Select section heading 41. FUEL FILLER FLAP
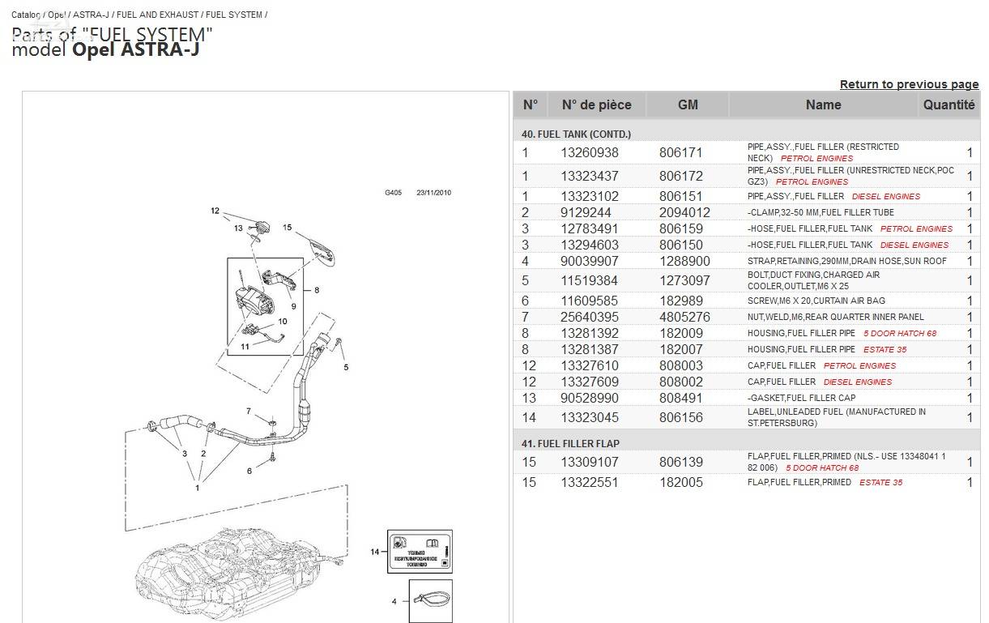This screenshot has width=989, height=623. click(x=572, y=443)
